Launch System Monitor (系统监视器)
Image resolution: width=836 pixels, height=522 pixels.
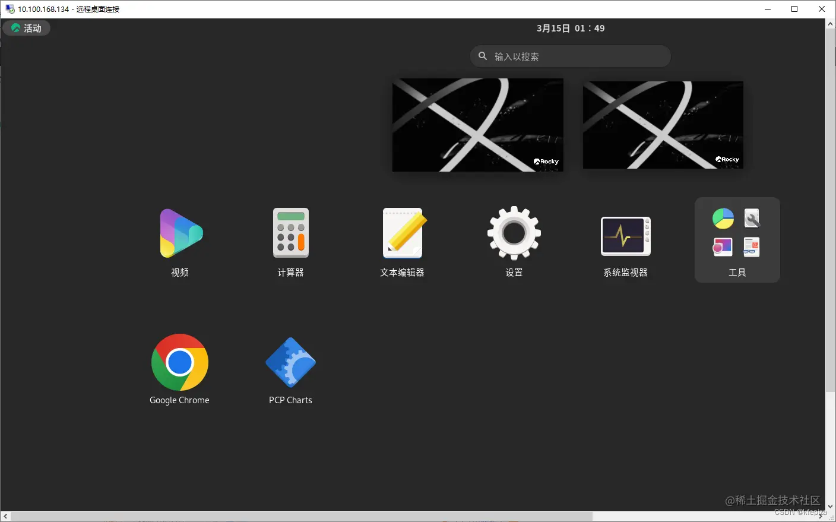pyautogui.click(x=626, y=236)
